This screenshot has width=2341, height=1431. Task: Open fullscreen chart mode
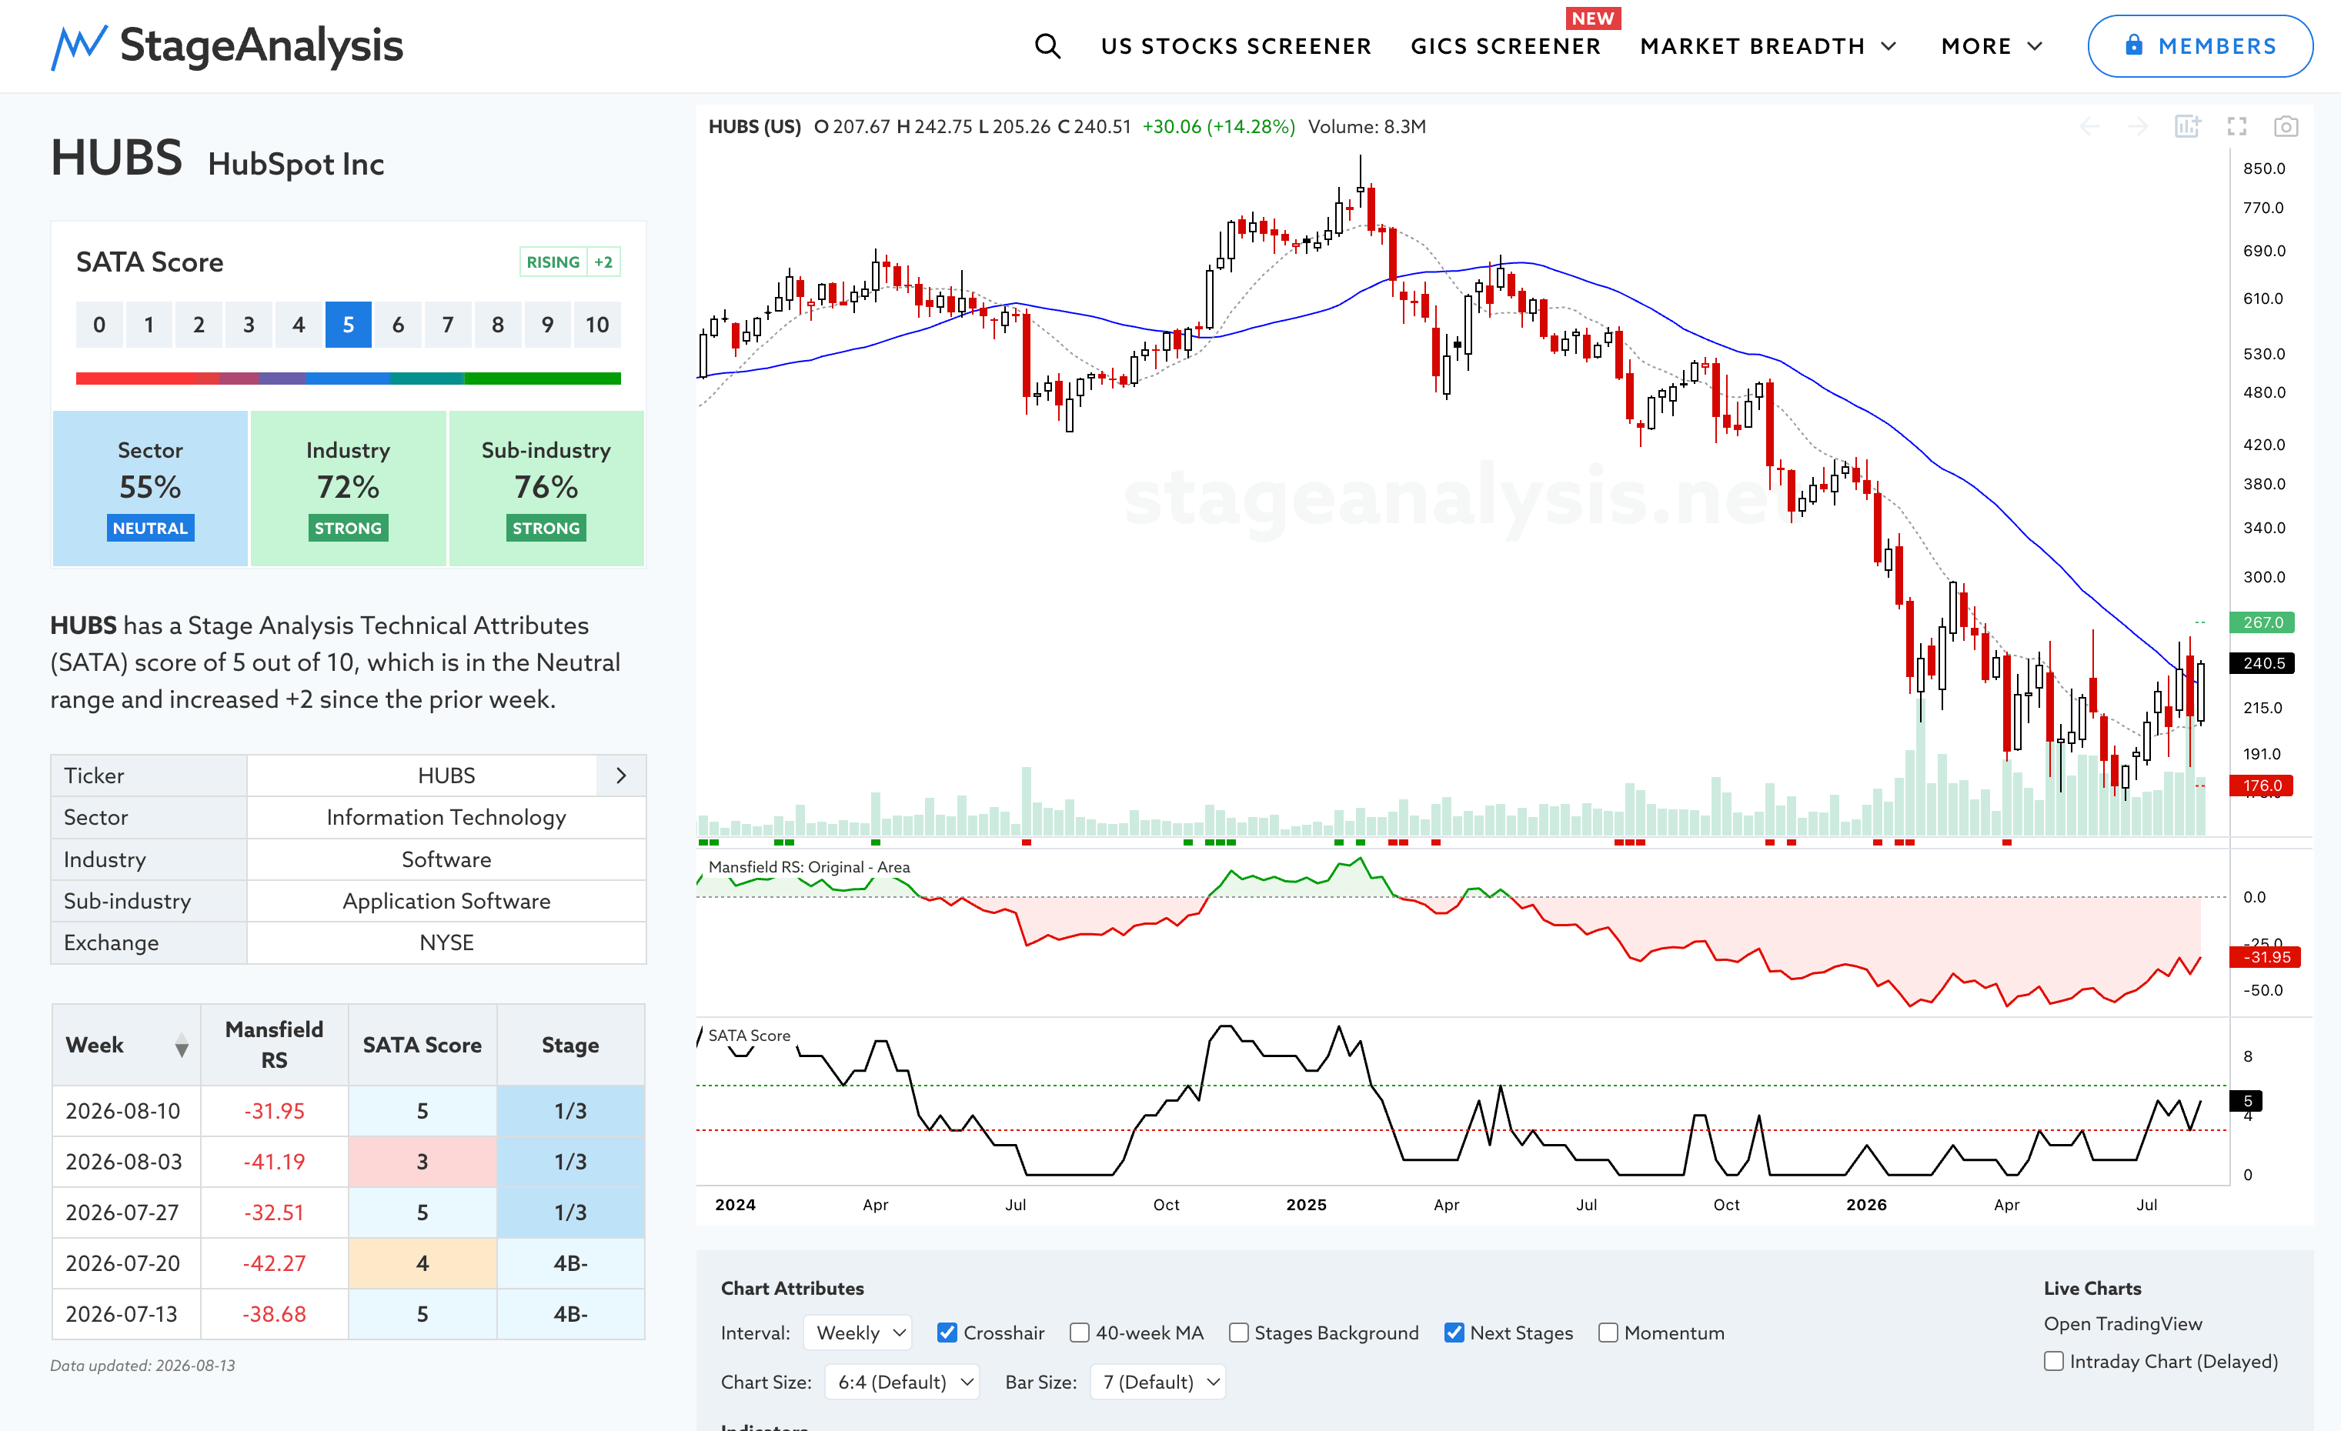(2237, 126)
